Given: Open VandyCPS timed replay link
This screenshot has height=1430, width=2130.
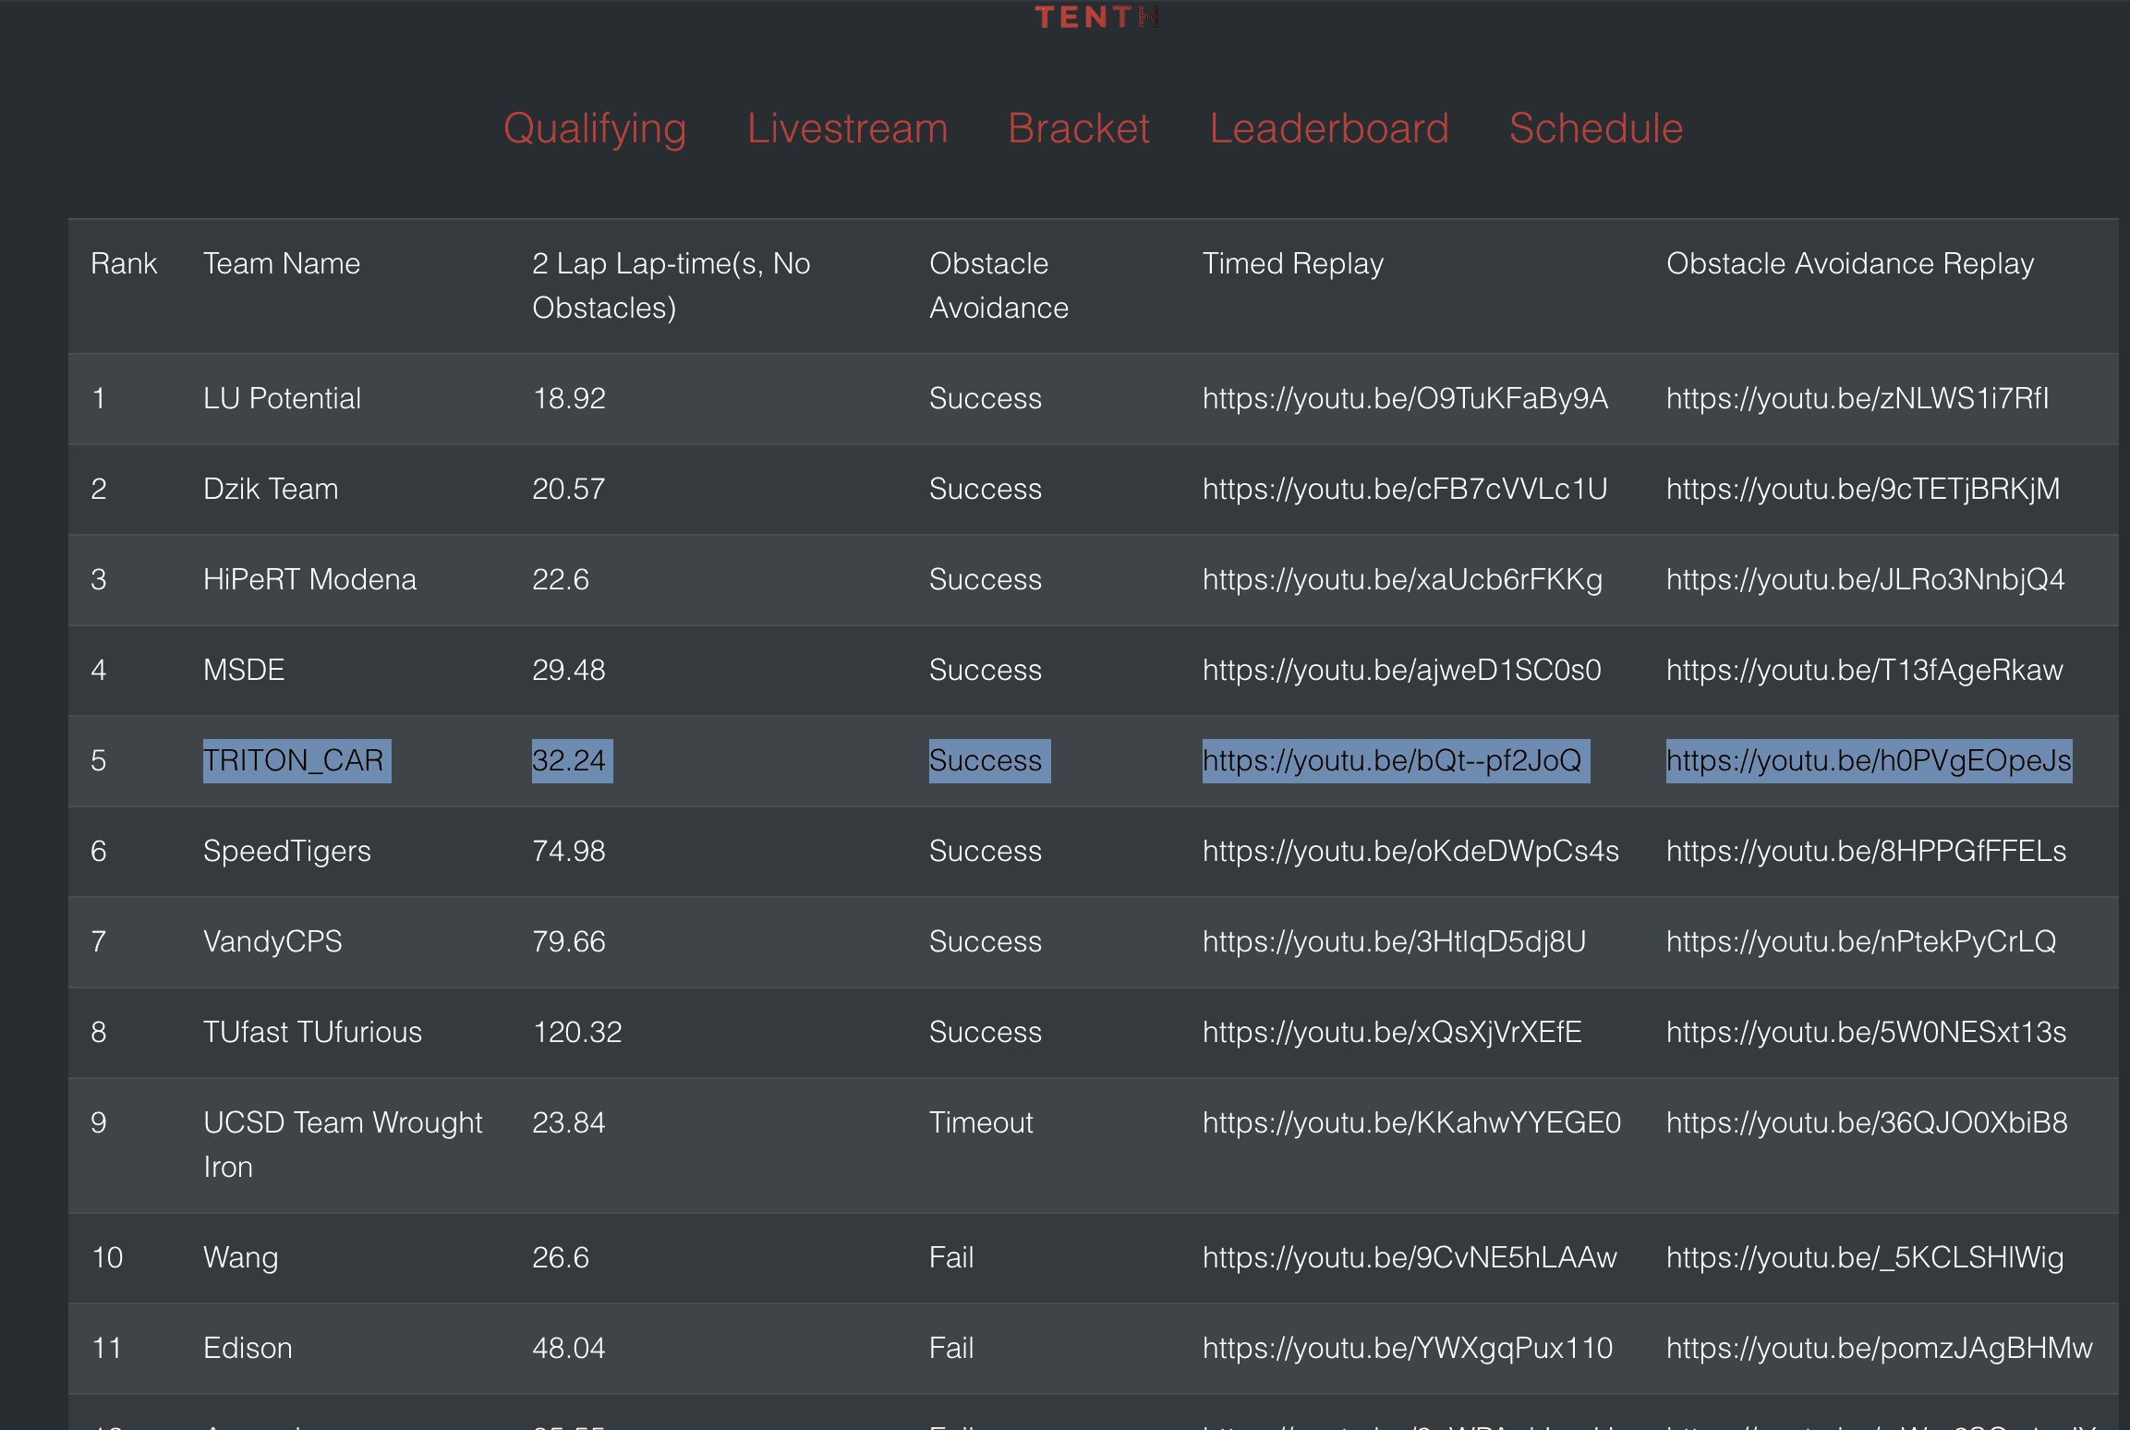Looking at the screenshot, I should point(1393,941).
